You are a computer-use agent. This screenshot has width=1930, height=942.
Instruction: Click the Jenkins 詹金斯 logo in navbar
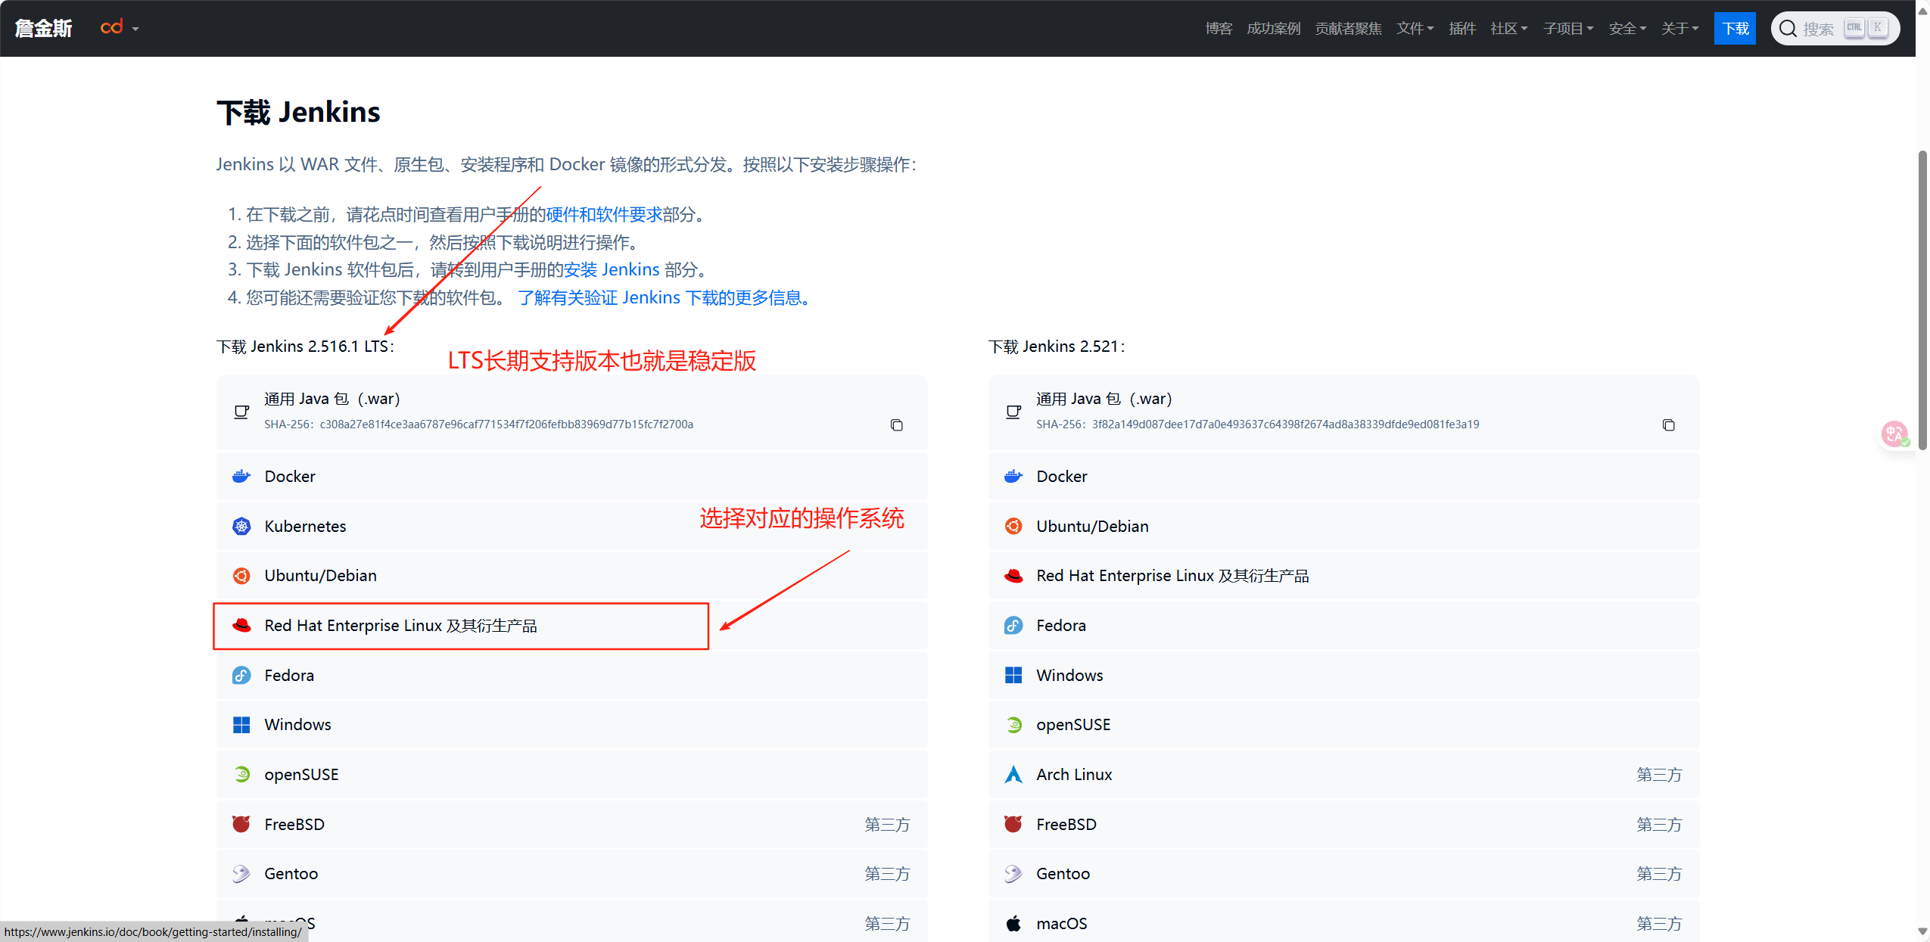[x=43, y=28]
